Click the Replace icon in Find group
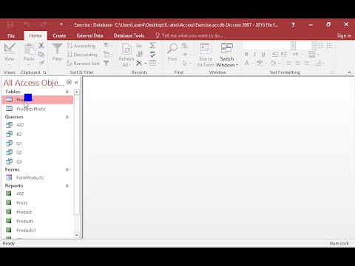This screenshot has width=355, height=266. [185, 45]
